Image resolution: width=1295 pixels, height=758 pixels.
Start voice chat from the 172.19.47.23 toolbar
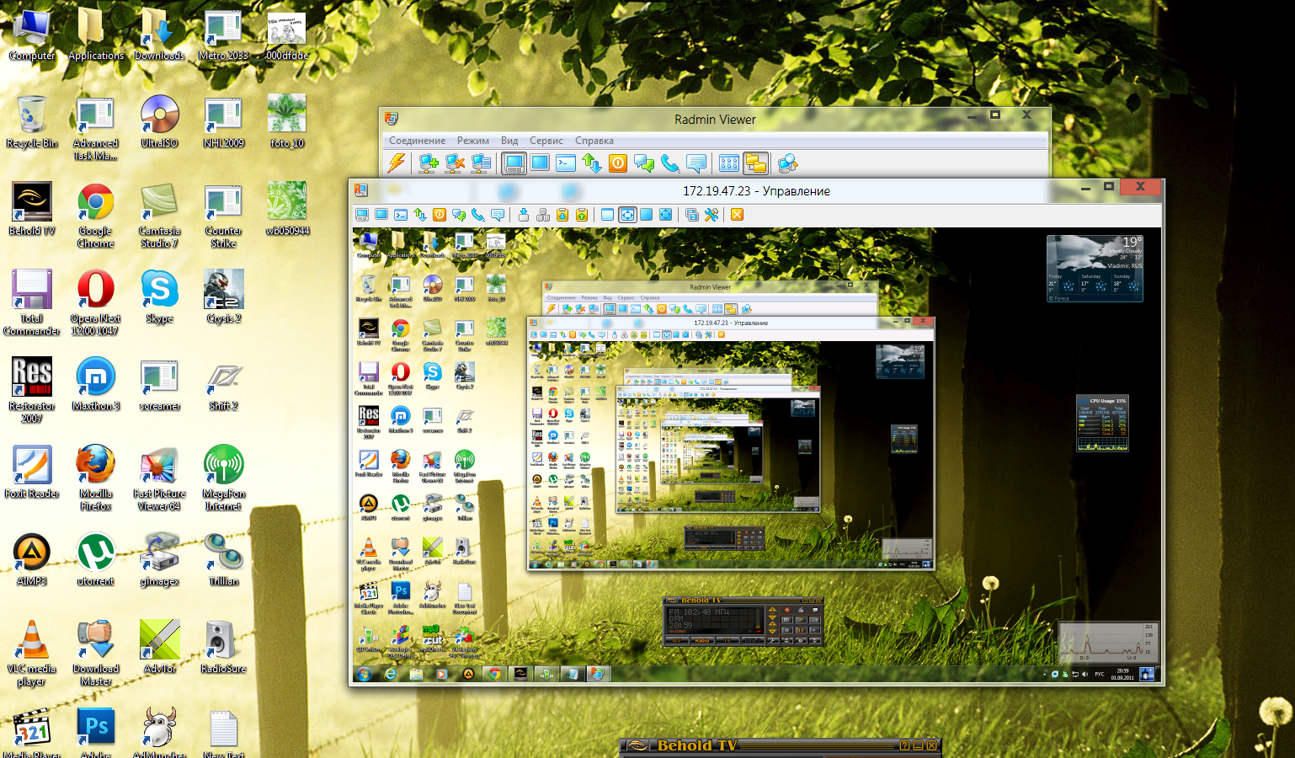[x=478, y=215]
